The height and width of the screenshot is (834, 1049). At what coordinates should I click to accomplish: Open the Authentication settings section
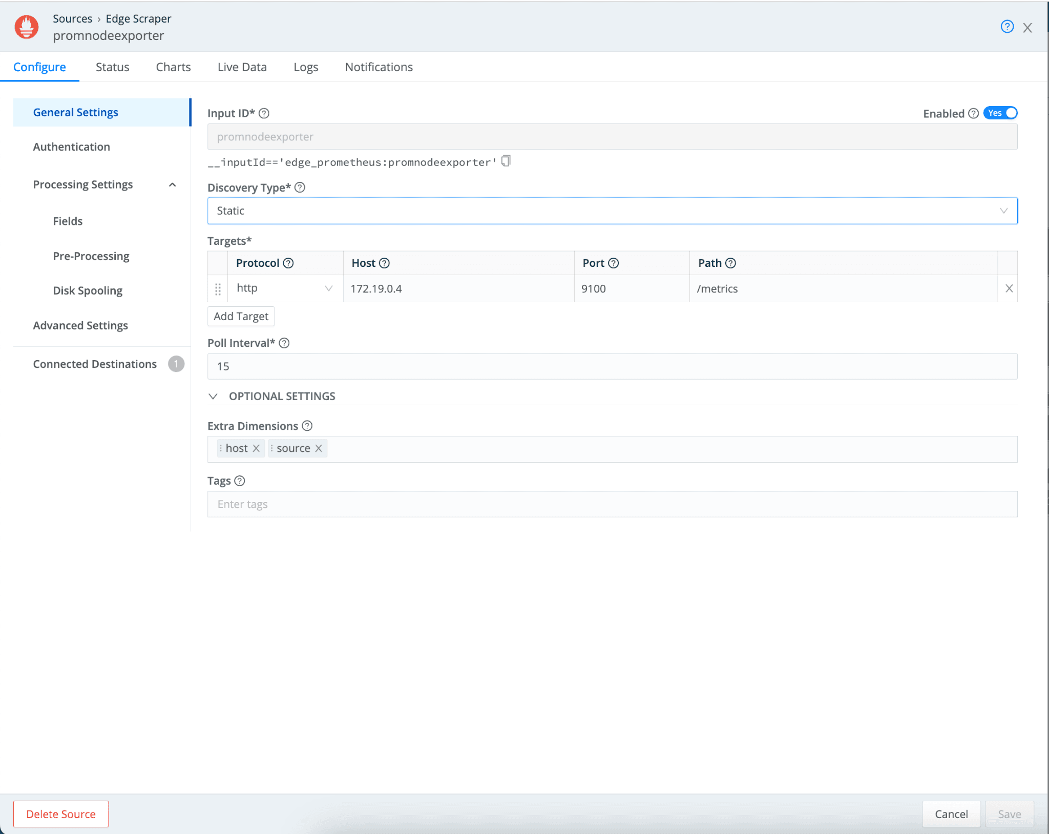click(x=72, y=147)
